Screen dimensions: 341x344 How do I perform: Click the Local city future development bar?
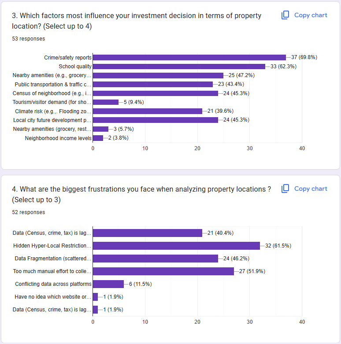pyautogui.click(x=156, y=120)
